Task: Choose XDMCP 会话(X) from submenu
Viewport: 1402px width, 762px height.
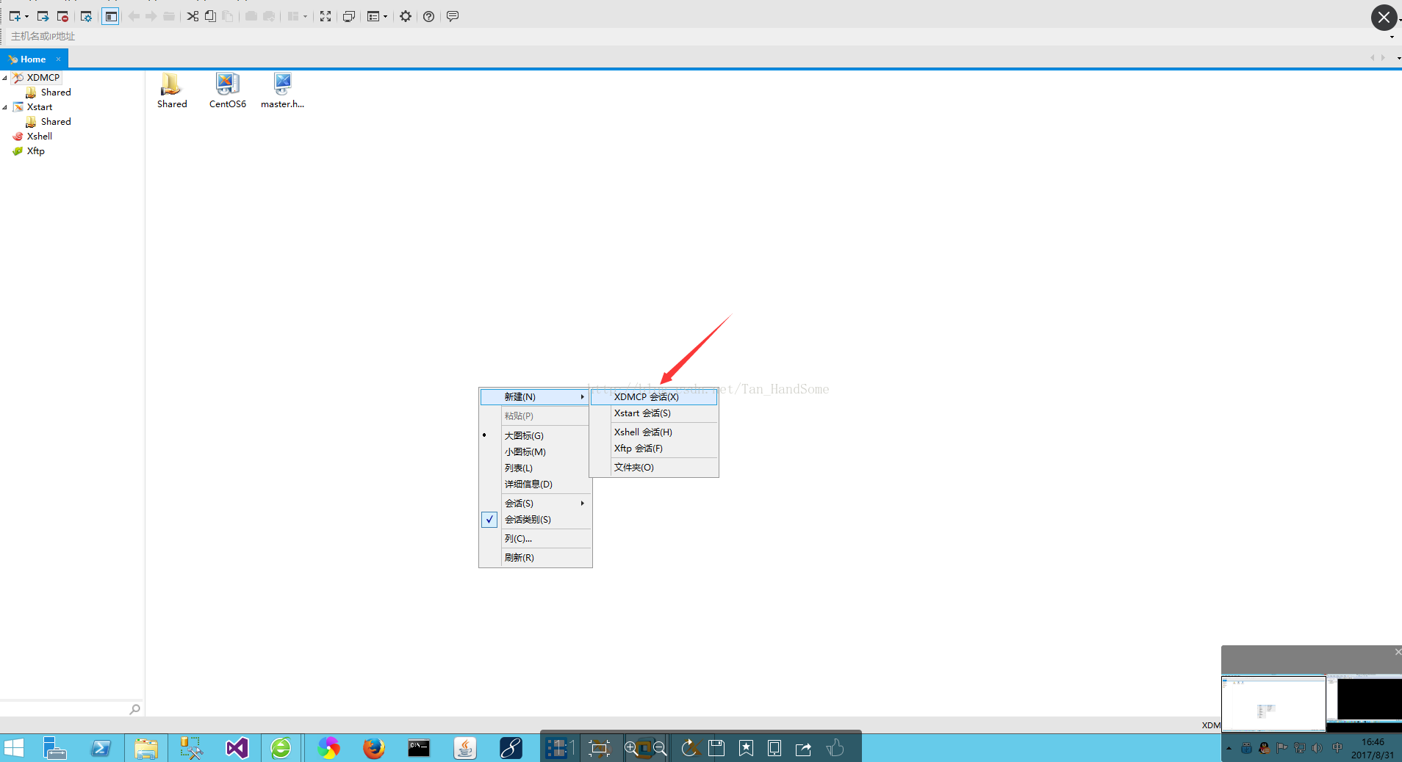Action: [x=654, y=396]
